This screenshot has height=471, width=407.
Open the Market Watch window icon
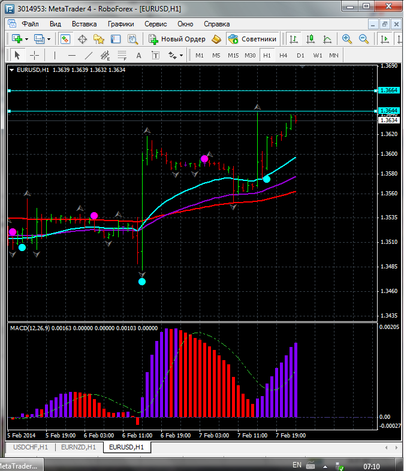pyautogui.click(x=65, y=39)
